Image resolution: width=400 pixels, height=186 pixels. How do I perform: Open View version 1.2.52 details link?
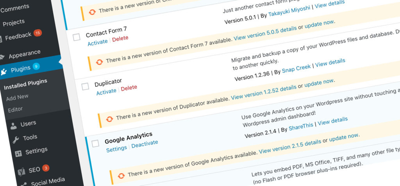pyautogui.click(x=264, y=93)
